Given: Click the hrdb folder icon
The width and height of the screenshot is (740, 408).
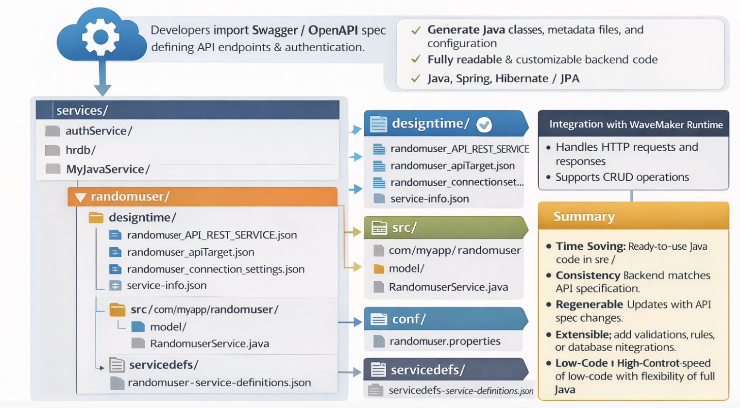Looking at the screenshot, I should coord(52,150).
